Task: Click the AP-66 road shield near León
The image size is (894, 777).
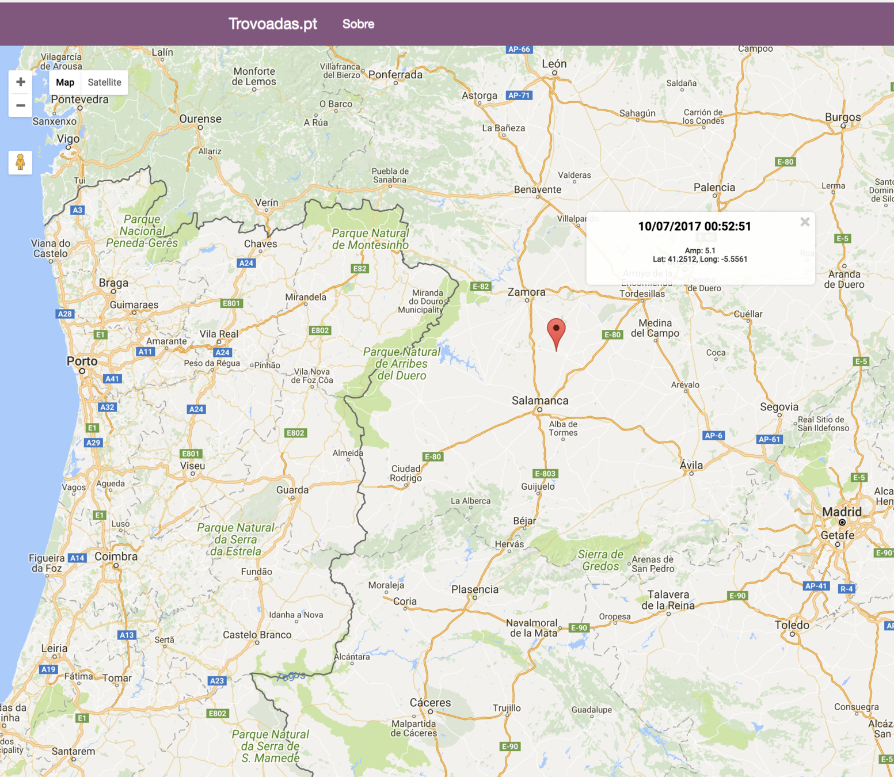Action: click(519, 49)
